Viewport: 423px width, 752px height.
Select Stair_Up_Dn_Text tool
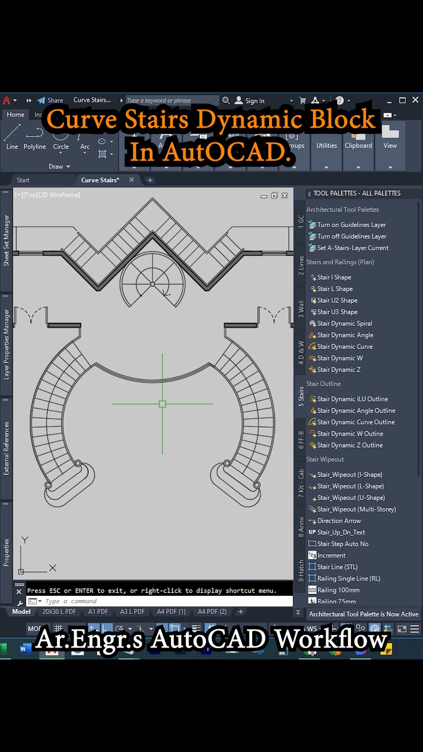[337, 532]
